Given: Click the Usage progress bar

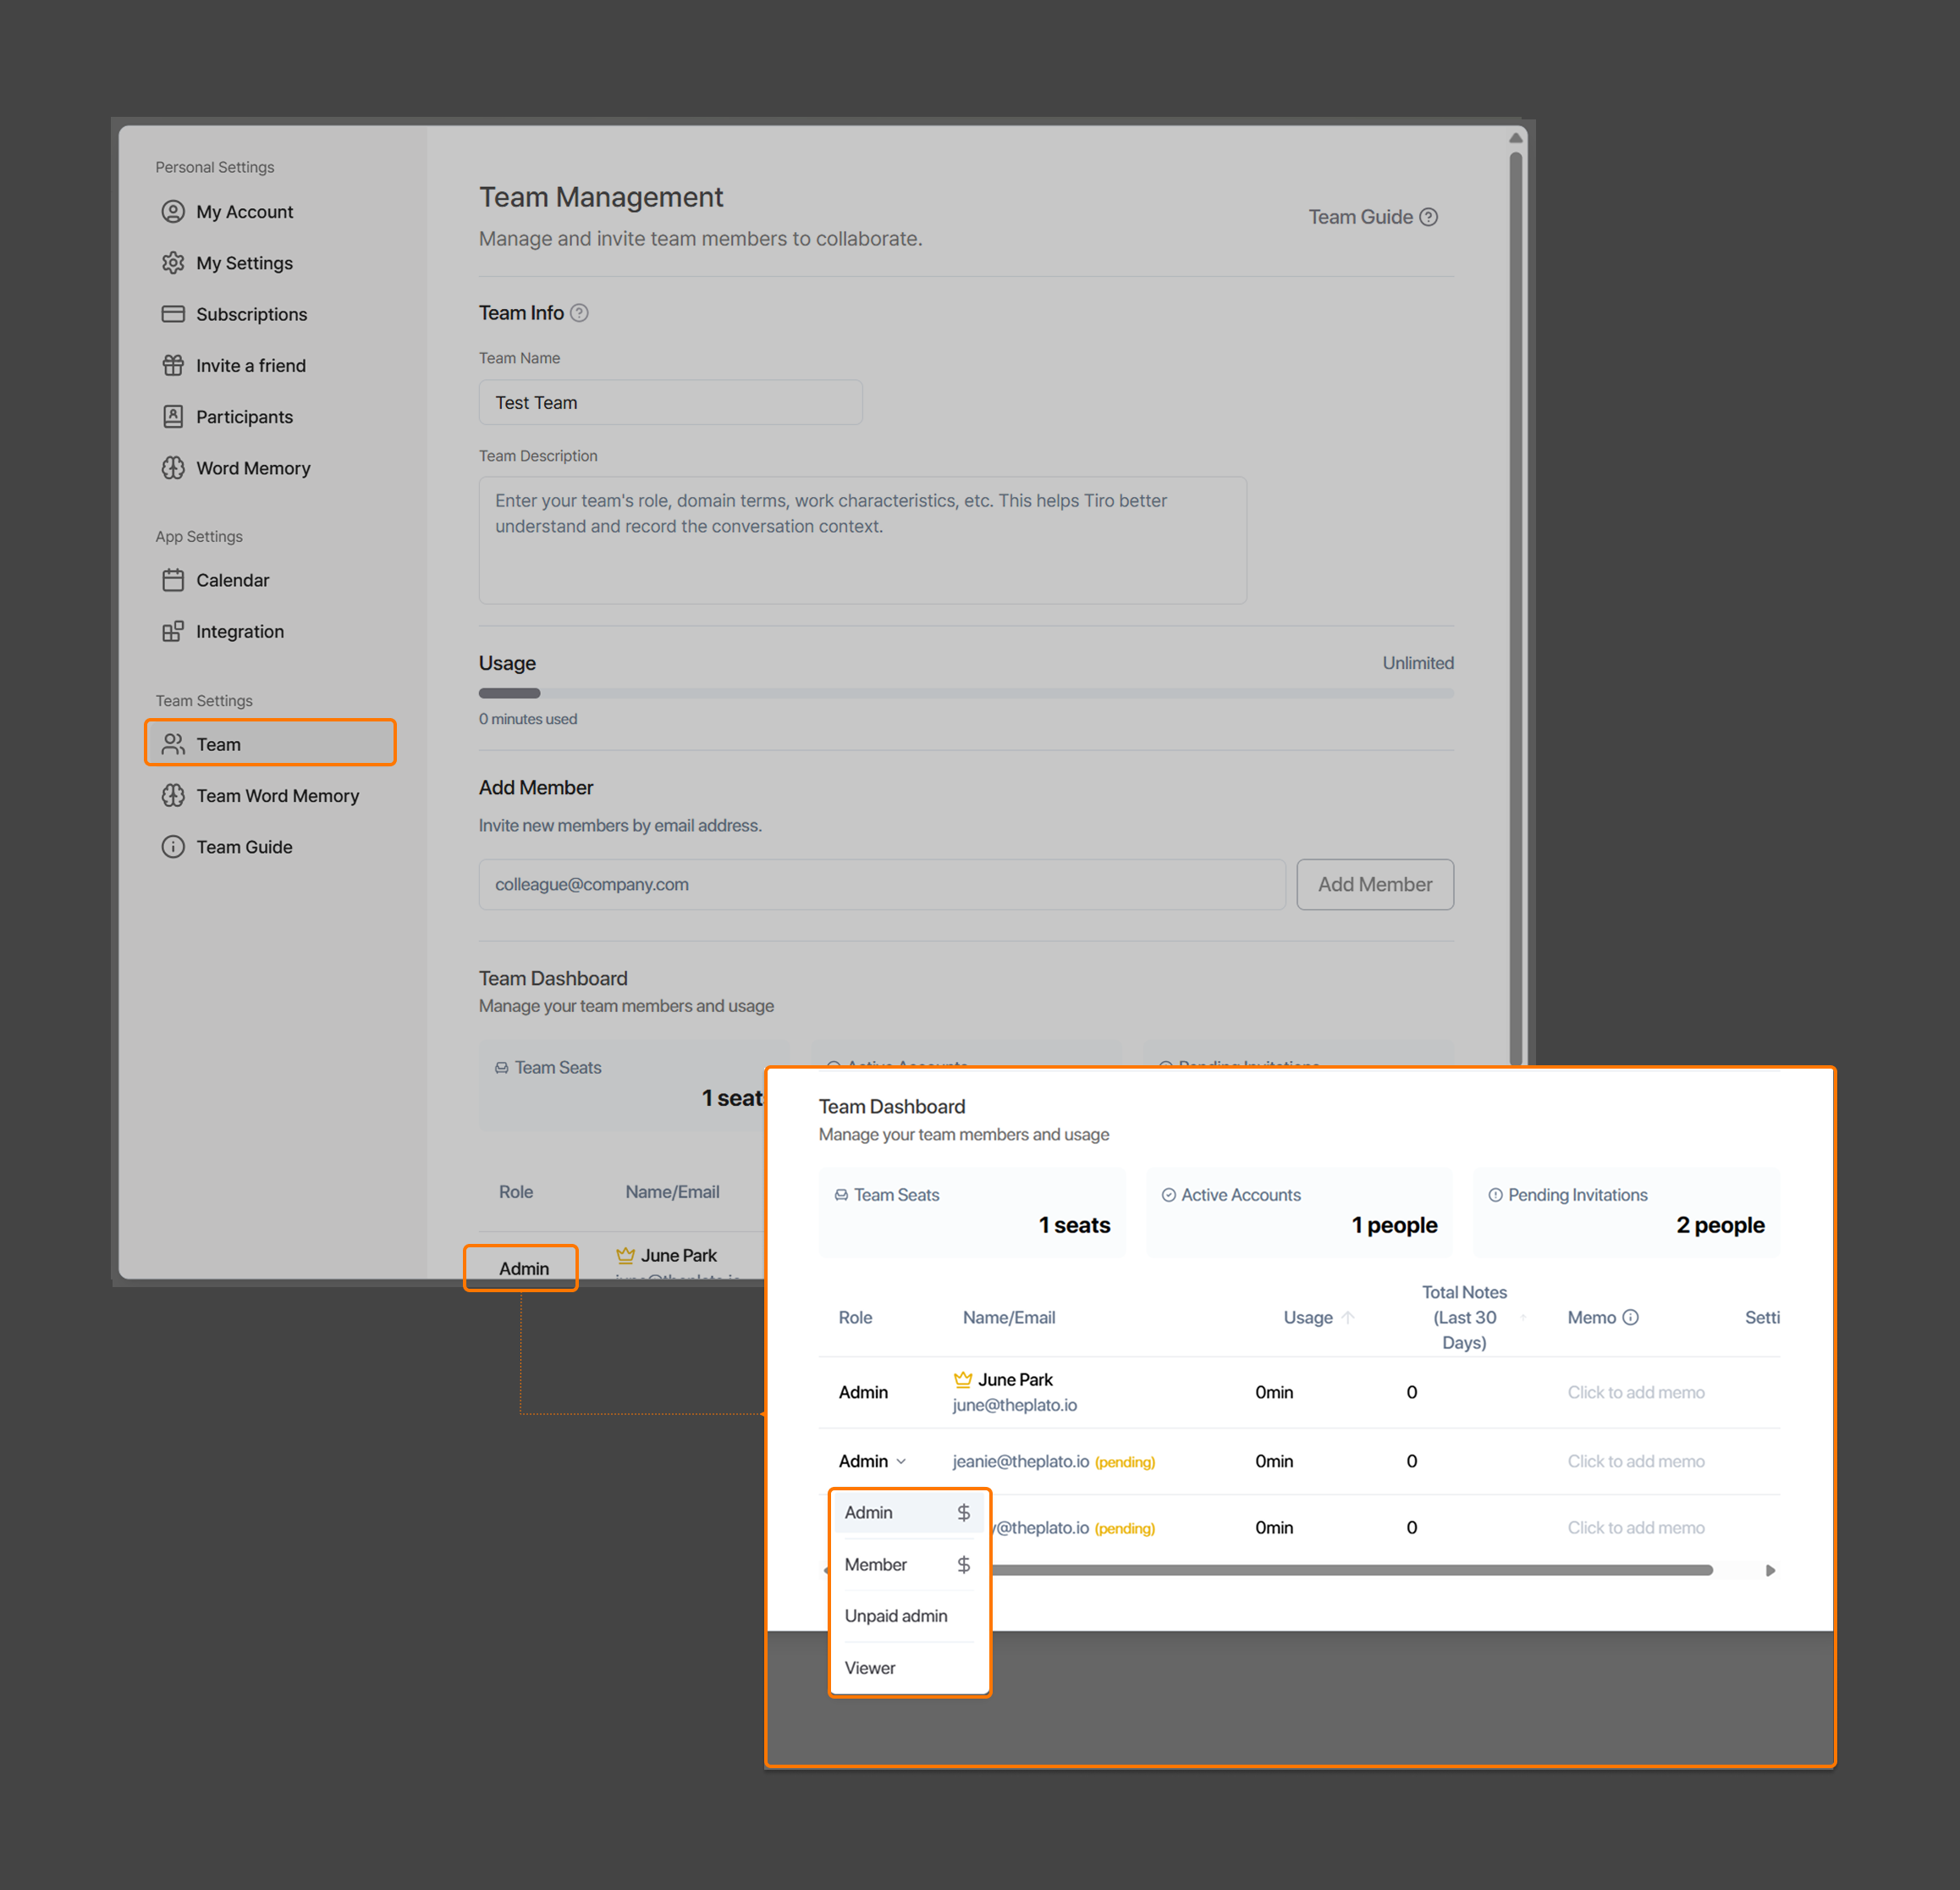Looking at the screenshot, I should [x=965, y=693].
